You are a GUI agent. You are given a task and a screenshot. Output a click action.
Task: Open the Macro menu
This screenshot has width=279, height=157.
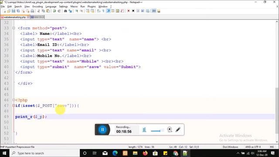click(x=74, y=7)
